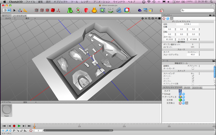Open the green cylinder primitives tool

[70, 10]
